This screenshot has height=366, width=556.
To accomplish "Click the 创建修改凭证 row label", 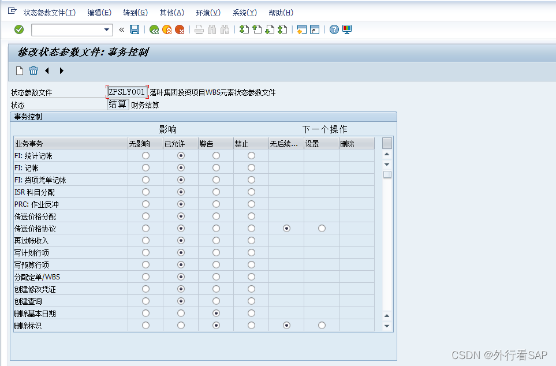I will (x=35, y=289).
